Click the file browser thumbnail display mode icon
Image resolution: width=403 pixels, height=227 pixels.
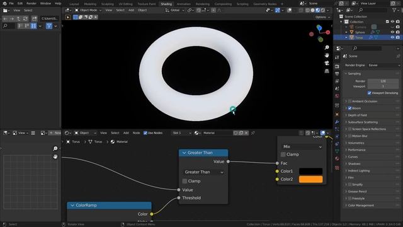pyautogui.click(x=33, y=26)
